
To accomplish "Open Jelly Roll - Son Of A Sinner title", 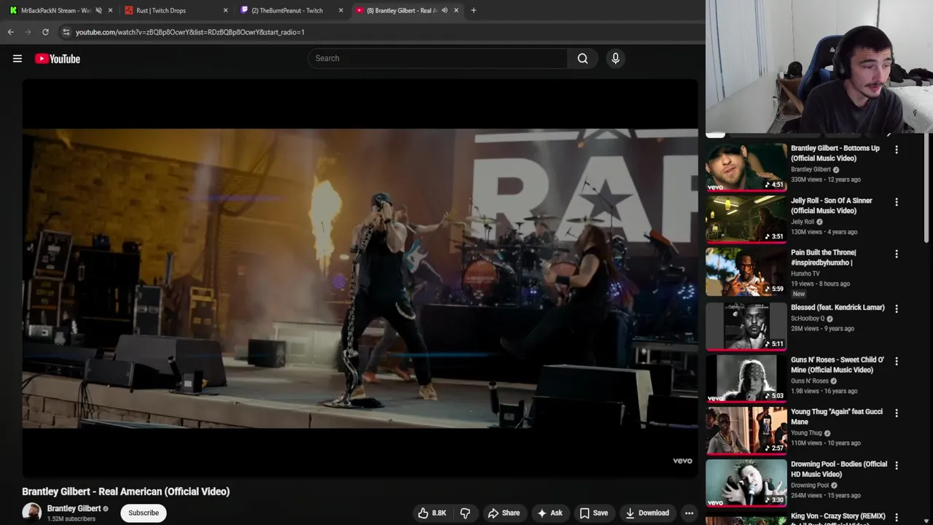I will tap(832, 206).
